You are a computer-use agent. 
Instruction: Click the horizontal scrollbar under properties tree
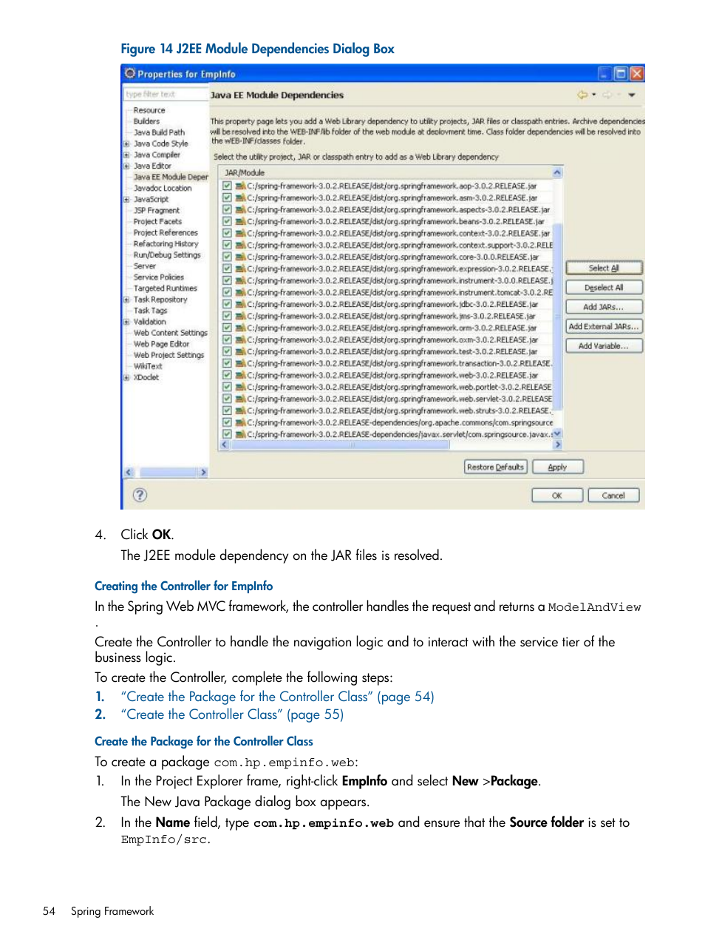(x=166, y=472)
